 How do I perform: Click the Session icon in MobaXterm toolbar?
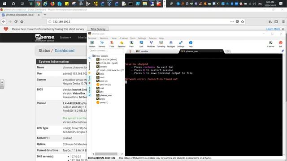(92, 44)
